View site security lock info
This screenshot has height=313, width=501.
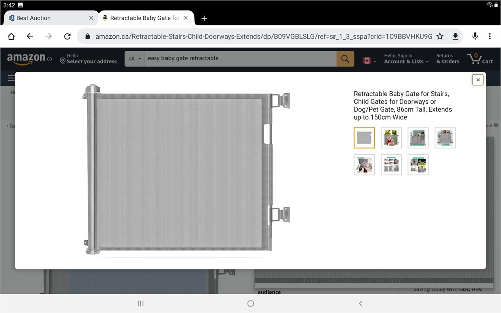(88, 36)
